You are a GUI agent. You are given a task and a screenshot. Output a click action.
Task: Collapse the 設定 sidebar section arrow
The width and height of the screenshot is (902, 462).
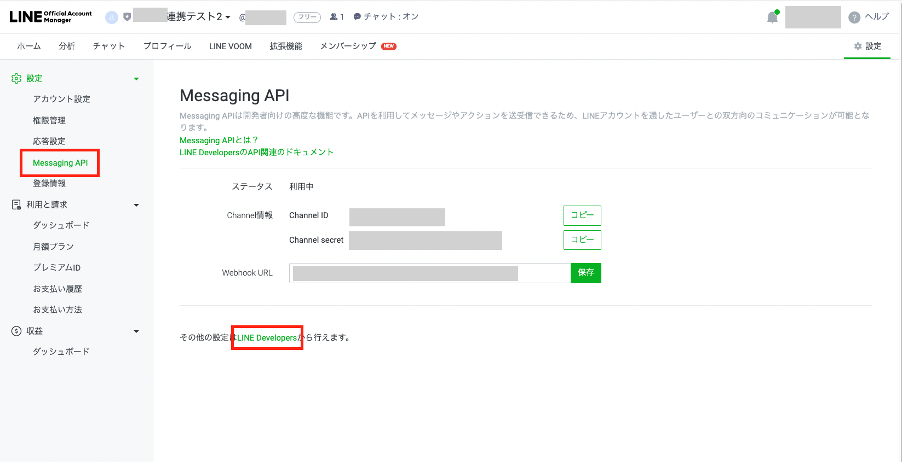pos(136,79)
